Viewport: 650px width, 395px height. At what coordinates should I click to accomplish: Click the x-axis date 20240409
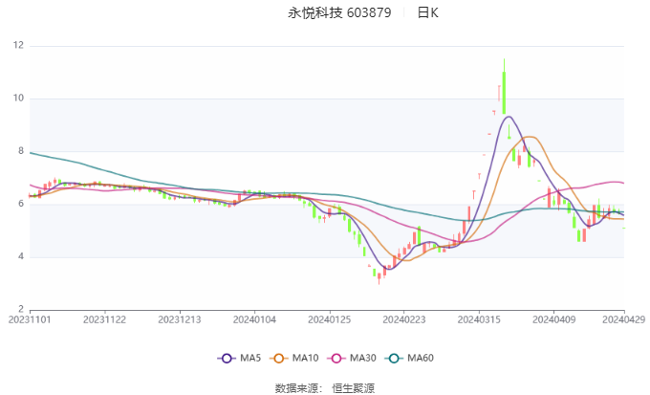click(554, 319)
